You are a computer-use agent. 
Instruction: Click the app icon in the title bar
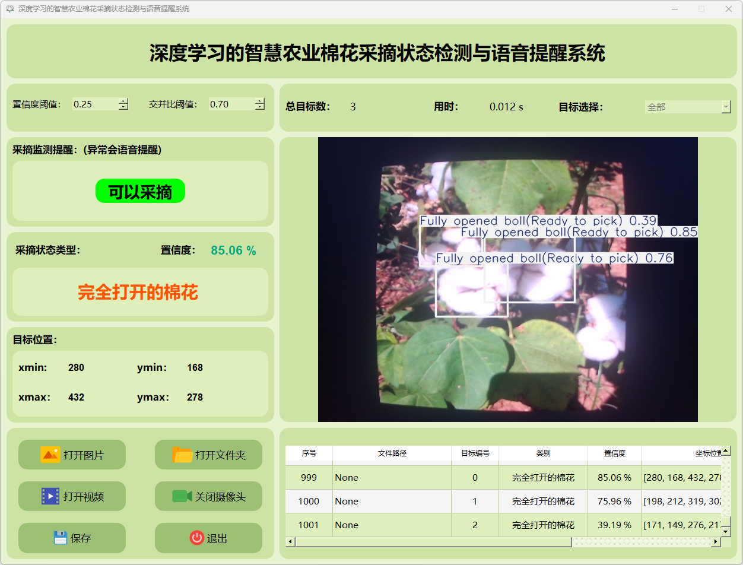9,9
